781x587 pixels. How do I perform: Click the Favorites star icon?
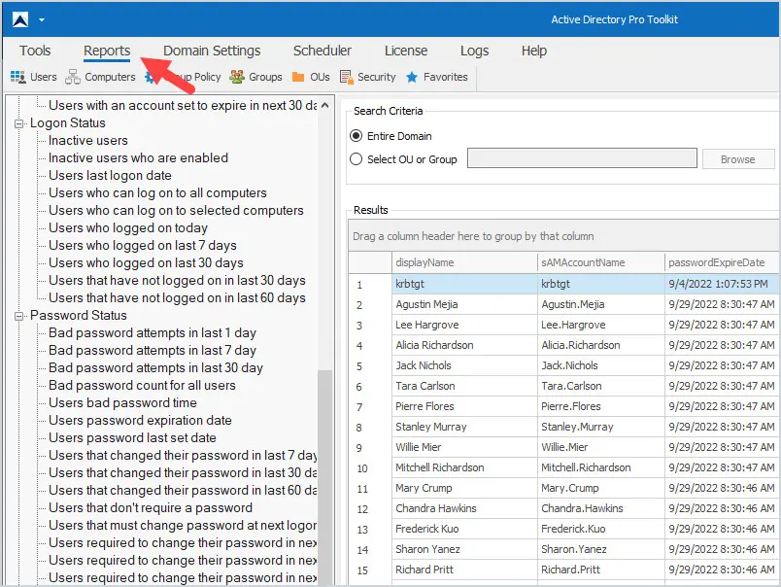[412, 77]
